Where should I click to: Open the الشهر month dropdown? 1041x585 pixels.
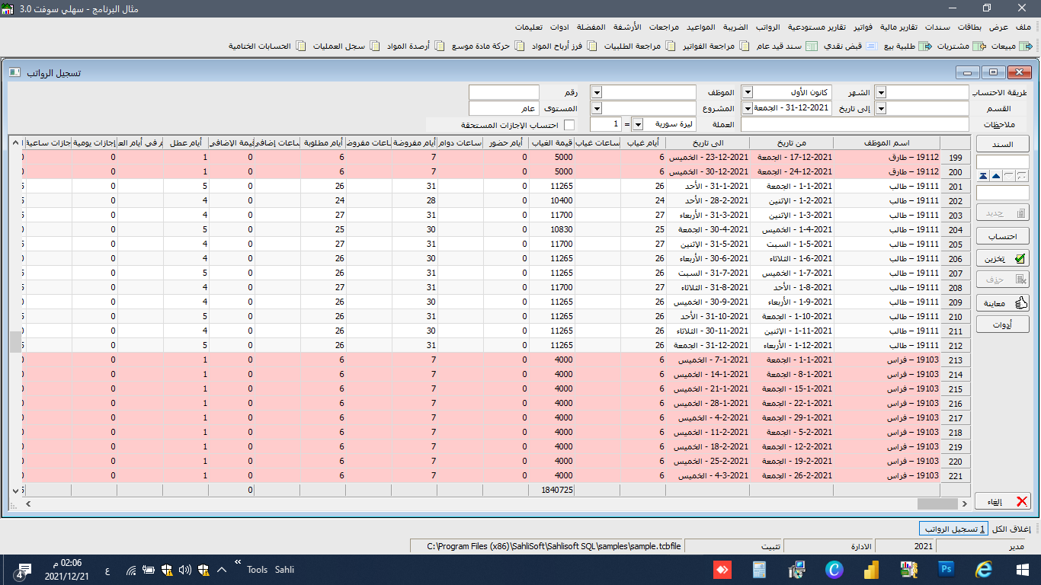747,92
